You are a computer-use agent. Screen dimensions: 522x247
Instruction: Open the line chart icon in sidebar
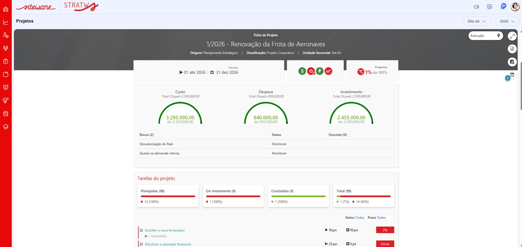pyautogui.click(x=6, y=22)
